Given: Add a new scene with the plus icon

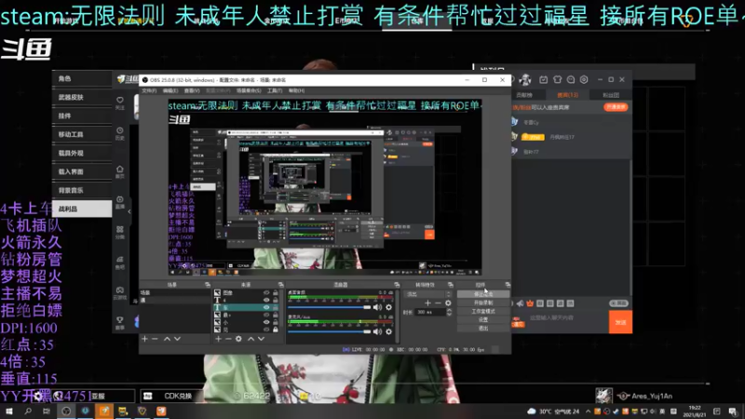Looking at the screenshot, I should pos(145,339).
